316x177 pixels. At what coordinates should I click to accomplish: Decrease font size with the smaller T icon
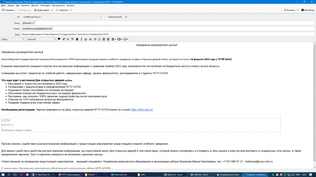[68, 39]
